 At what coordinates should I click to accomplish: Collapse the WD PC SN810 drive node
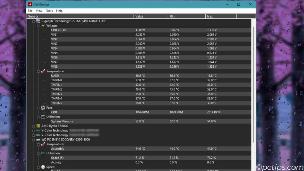pos(34,140)
